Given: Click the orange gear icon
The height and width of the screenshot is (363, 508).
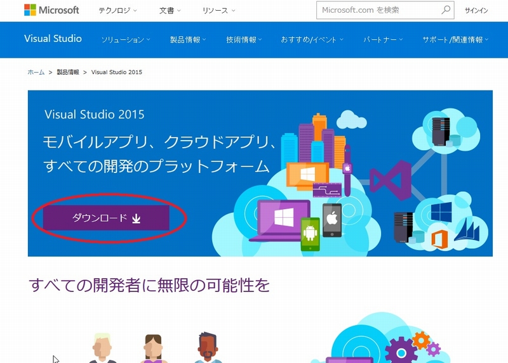Looking at the screenshot, I should pyautogui.click(x=421, y=340).
